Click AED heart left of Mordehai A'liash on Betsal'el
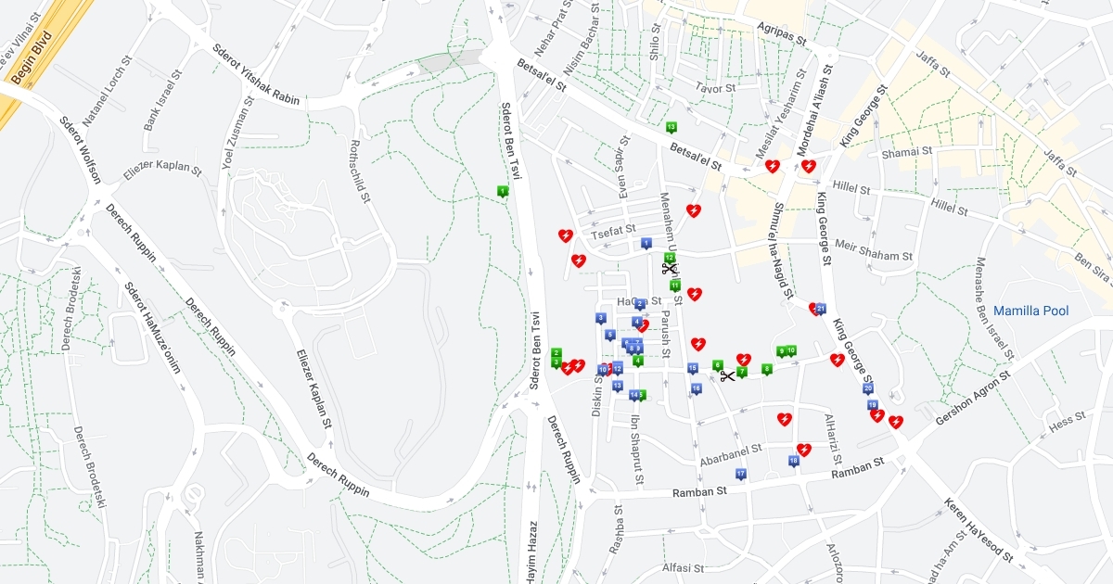1113x584 pixels. click(773, 167)
